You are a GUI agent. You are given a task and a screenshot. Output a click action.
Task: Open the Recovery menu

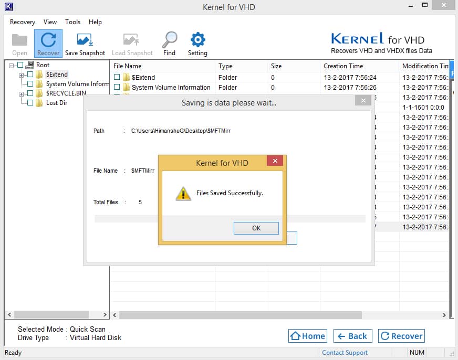[23, 22]
